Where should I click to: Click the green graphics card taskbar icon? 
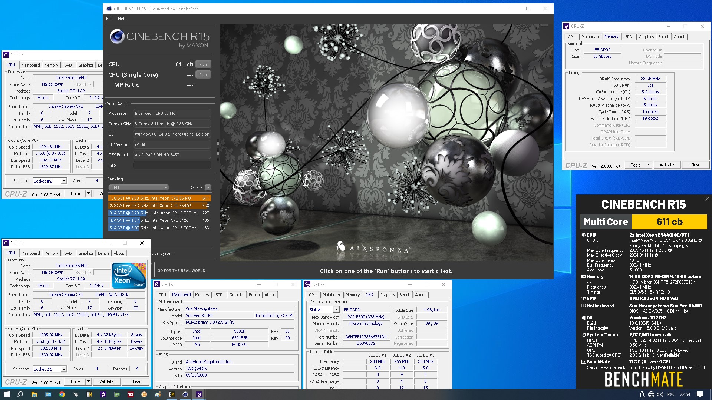click(117, 394)
